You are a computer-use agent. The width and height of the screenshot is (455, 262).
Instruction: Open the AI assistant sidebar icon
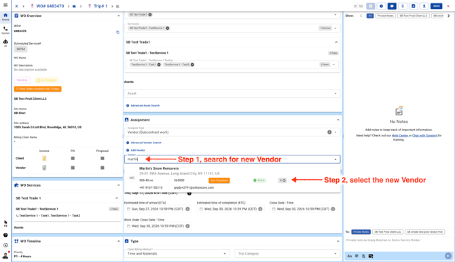tap(5, 43)
